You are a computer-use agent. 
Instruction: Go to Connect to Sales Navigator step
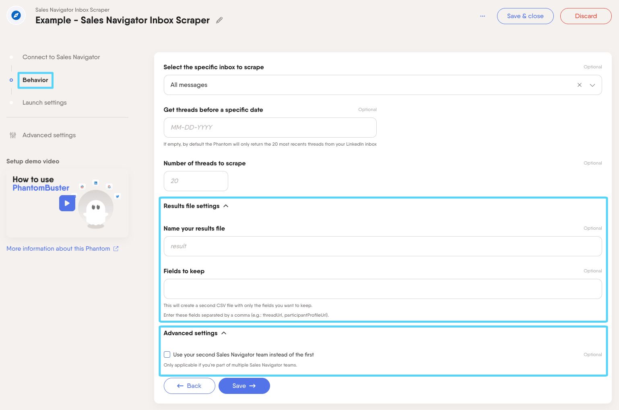[x=61, y=57]
